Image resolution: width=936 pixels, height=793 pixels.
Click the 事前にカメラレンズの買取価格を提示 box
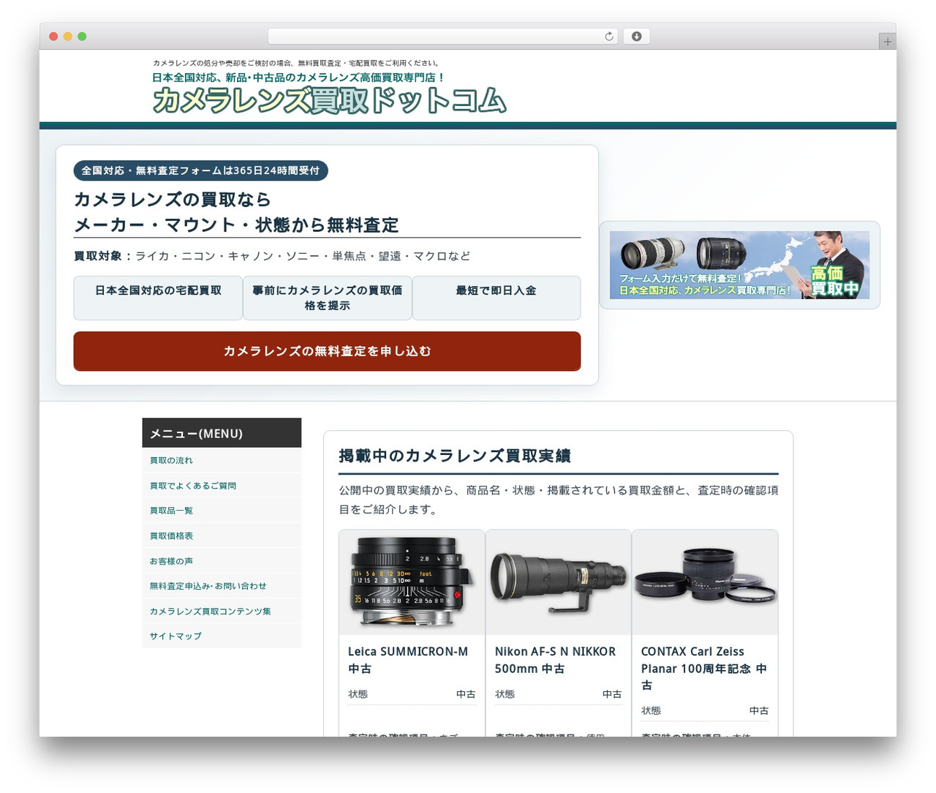[x=327, y=298]
